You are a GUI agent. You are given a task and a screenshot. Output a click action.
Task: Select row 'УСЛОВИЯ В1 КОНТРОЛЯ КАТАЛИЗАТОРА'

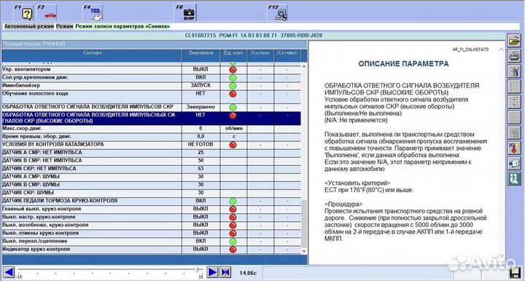pos(152,145)
